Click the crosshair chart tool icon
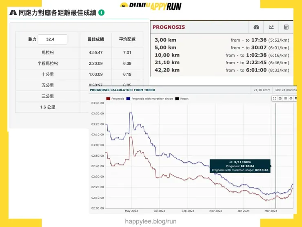302x227 pixels. (x=291, y=98)
